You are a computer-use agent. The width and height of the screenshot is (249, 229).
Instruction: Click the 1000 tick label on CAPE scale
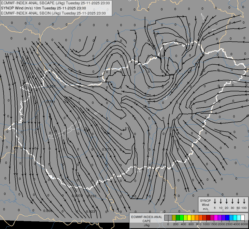(x=206, y=224)
